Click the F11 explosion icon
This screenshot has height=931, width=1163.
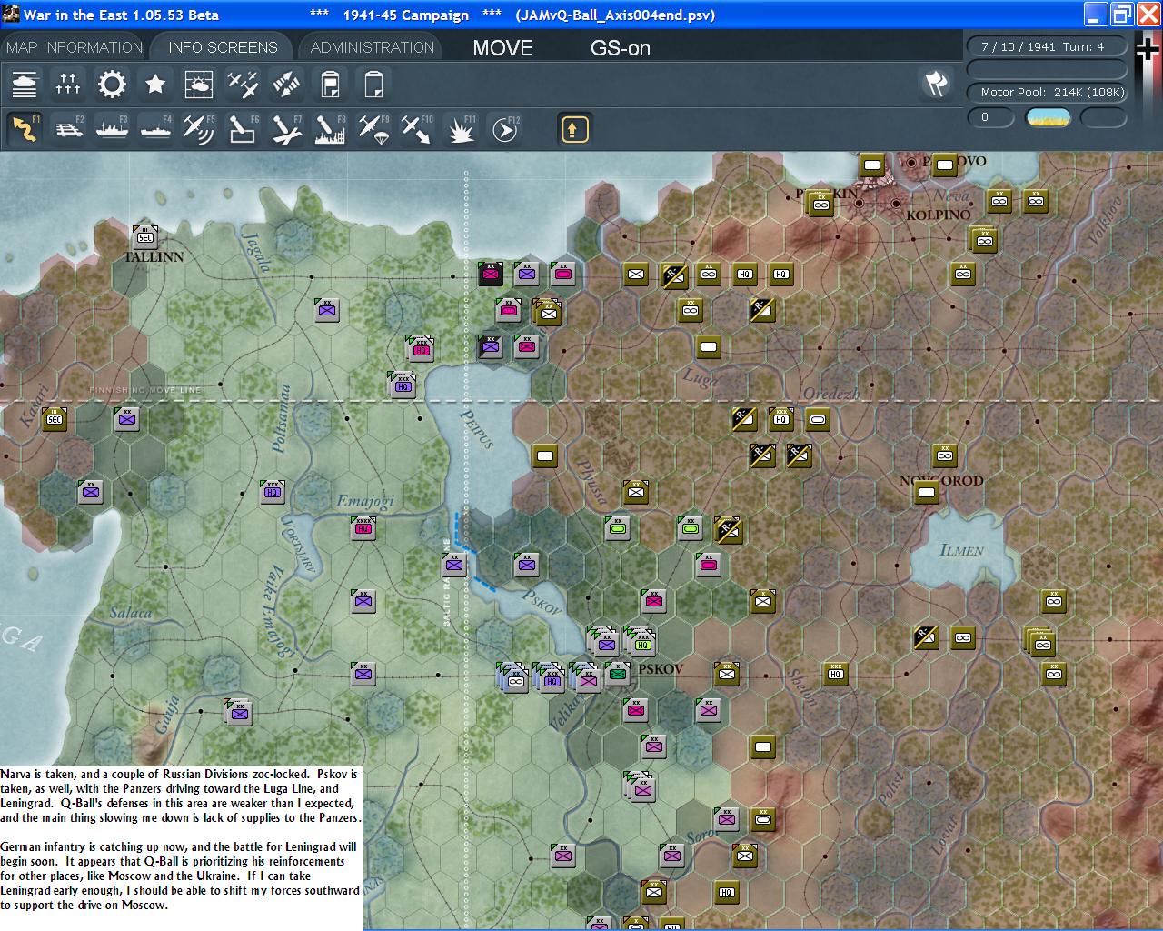tap(461, 129)
